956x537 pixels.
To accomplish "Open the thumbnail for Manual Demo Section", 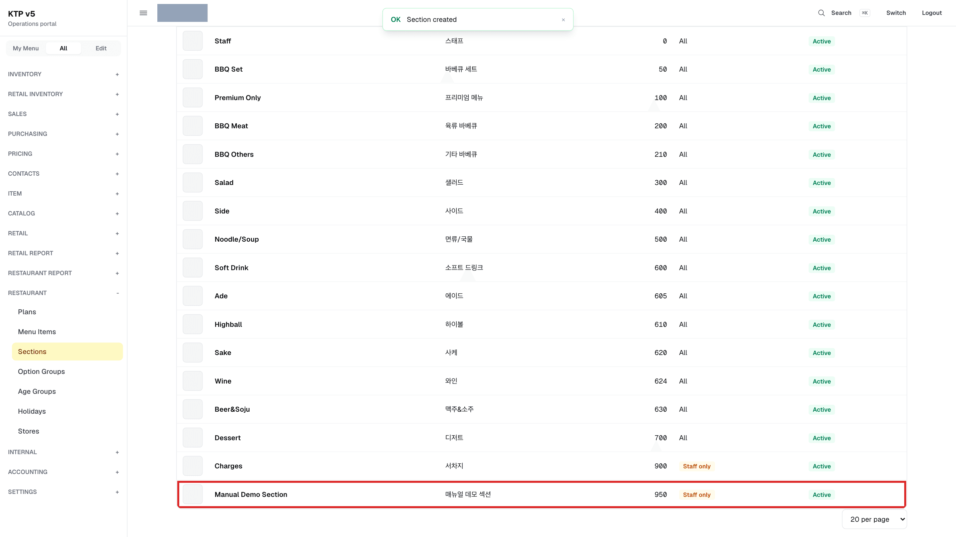I will click(193, 494).
